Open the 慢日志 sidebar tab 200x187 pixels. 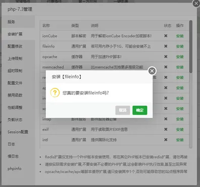[x=18, y=156]
